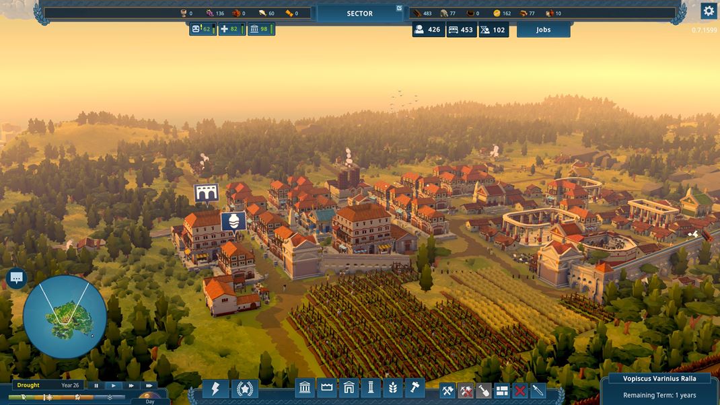This screenshot has width=720, height=405.
Task: Click the aqueduct marker above the town
Action: 206,193
